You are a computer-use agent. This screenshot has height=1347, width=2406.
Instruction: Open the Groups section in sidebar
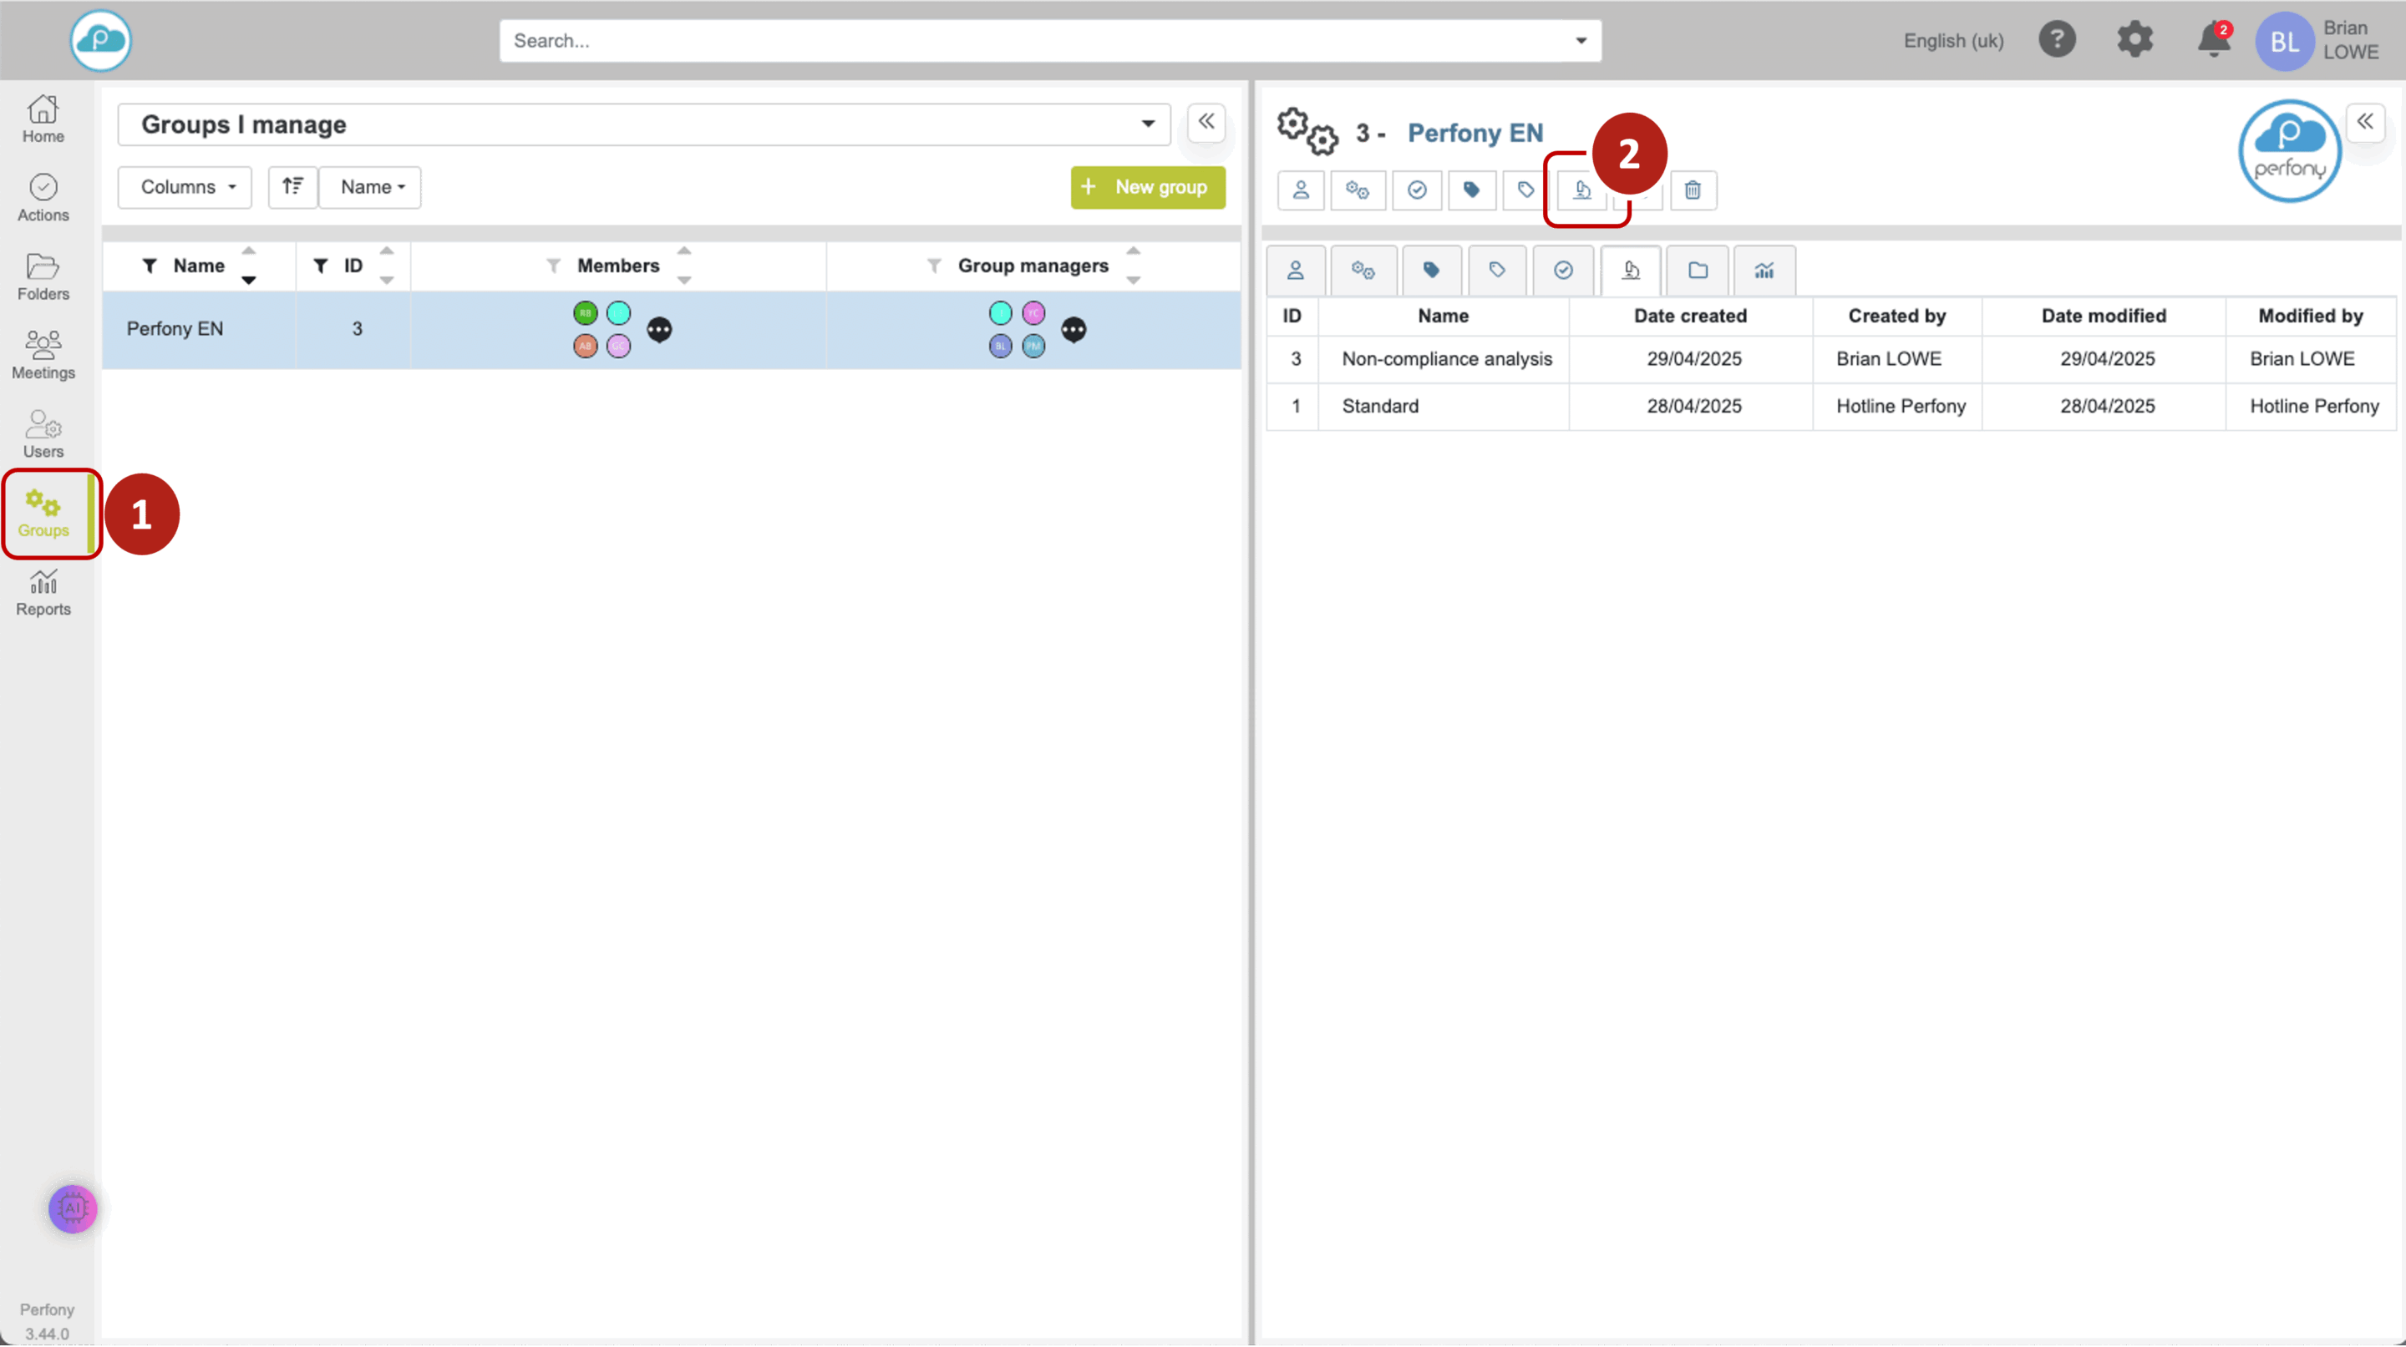(x=43, y=514)
